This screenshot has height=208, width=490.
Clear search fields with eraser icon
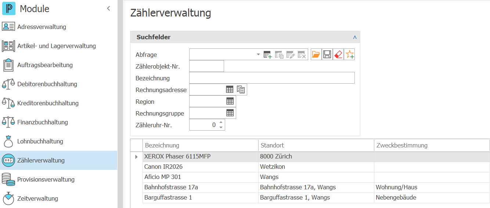[338, 55]
